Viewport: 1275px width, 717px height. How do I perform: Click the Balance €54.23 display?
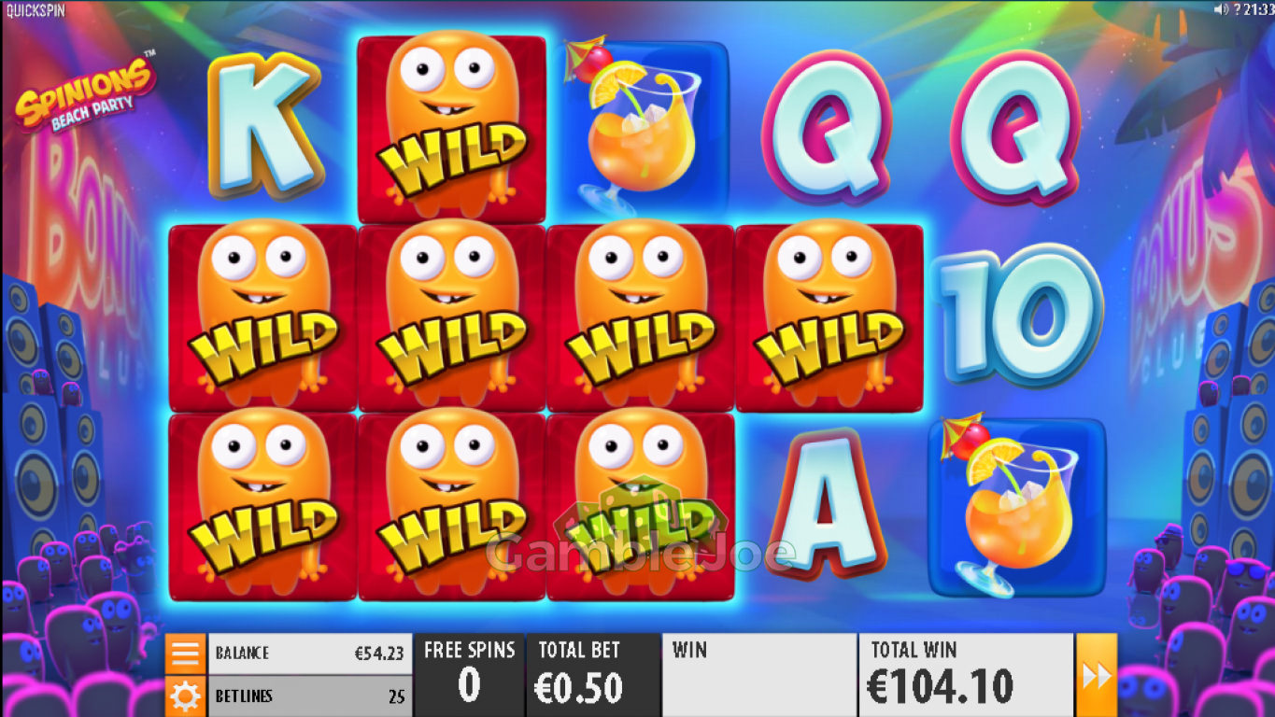(310, 654)
